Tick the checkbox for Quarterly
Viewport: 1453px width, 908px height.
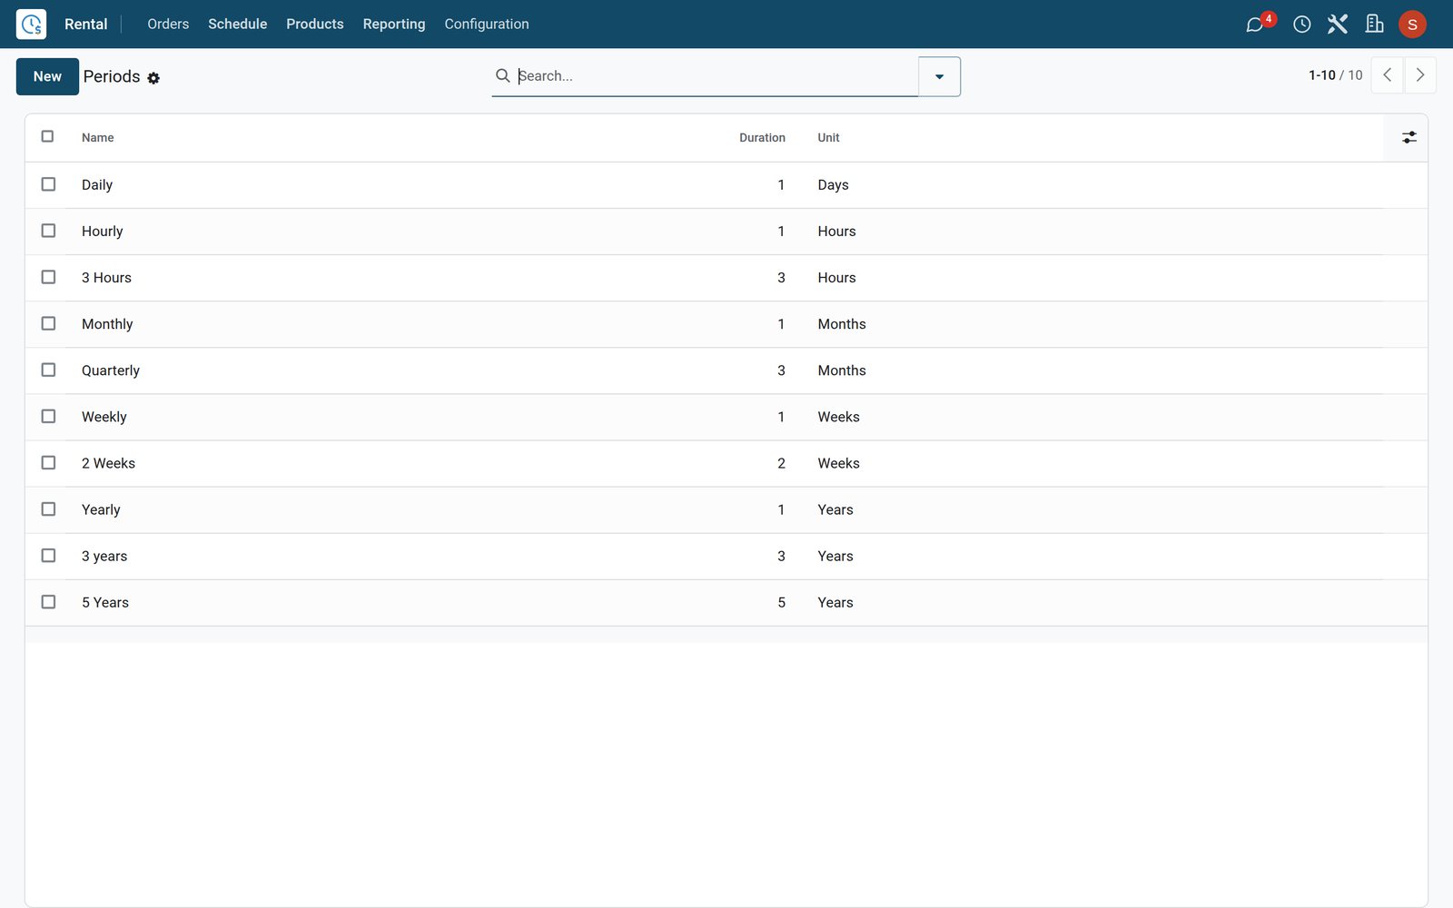click(48, 370)
